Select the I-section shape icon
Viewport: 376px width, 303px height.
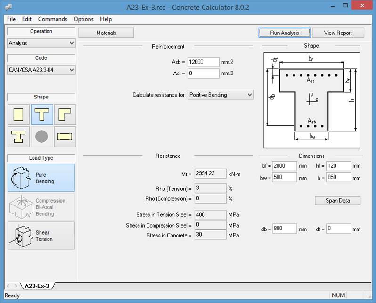(18, 137)
